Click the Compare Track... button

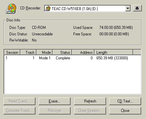click(x=19, y=111)
